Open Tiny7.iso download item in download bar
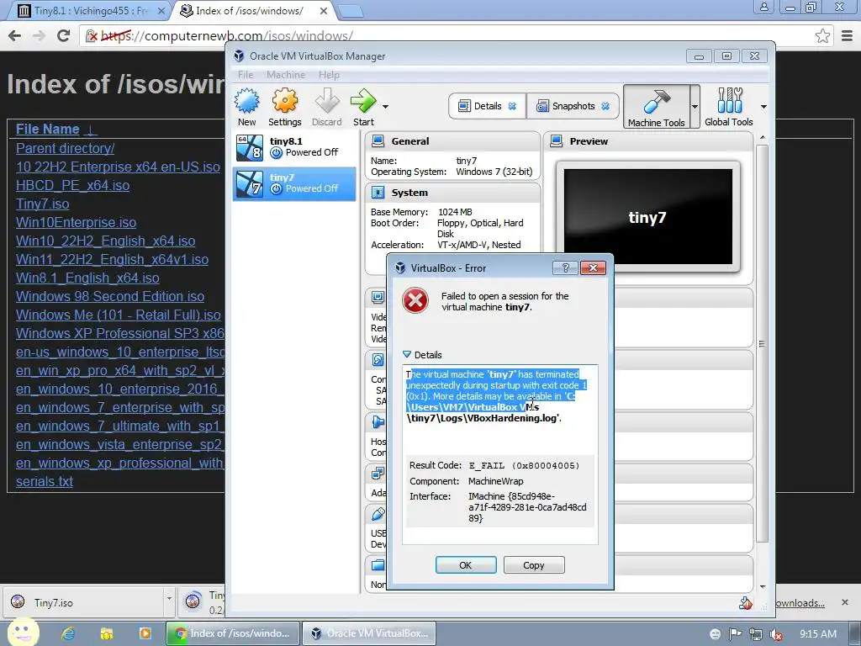Viewport: 861px width, 646px height. coord(82,602)
